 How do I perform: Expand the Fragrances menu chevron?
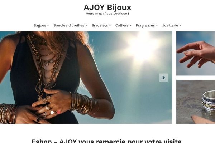(x=157, y=25)
